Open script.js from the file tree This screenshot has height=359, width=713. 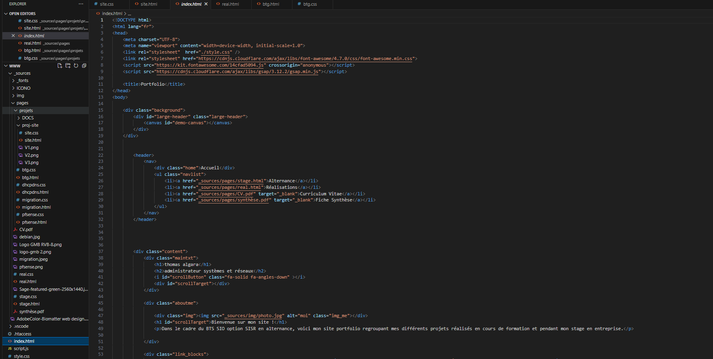[x=21, y=348]
